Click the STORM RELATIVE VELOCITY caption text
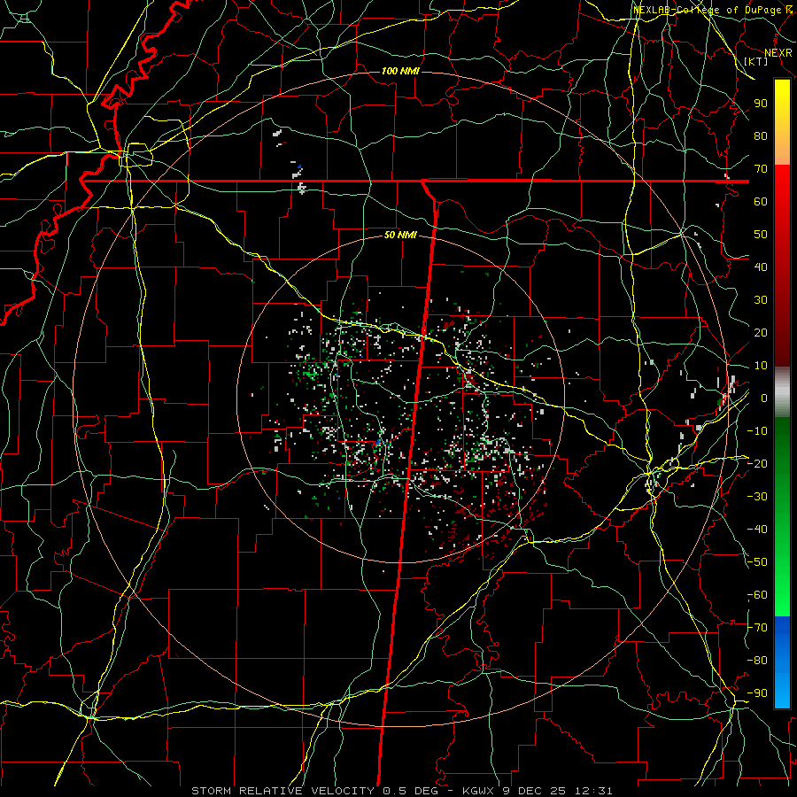This screenshot has width=797, height=797. (282, 791)
